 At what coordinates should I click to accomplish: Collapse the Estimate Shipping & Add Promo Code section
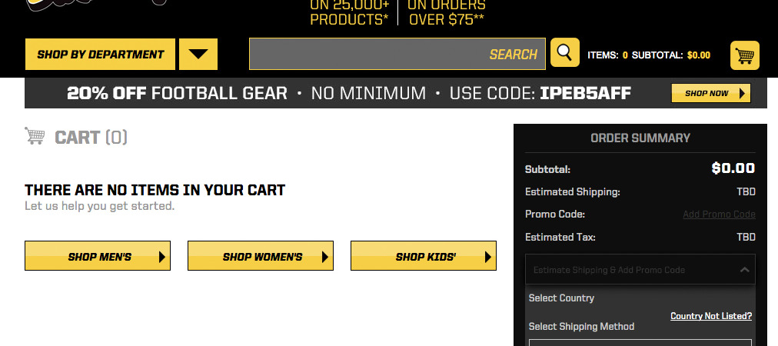click(x=744, y=270)
